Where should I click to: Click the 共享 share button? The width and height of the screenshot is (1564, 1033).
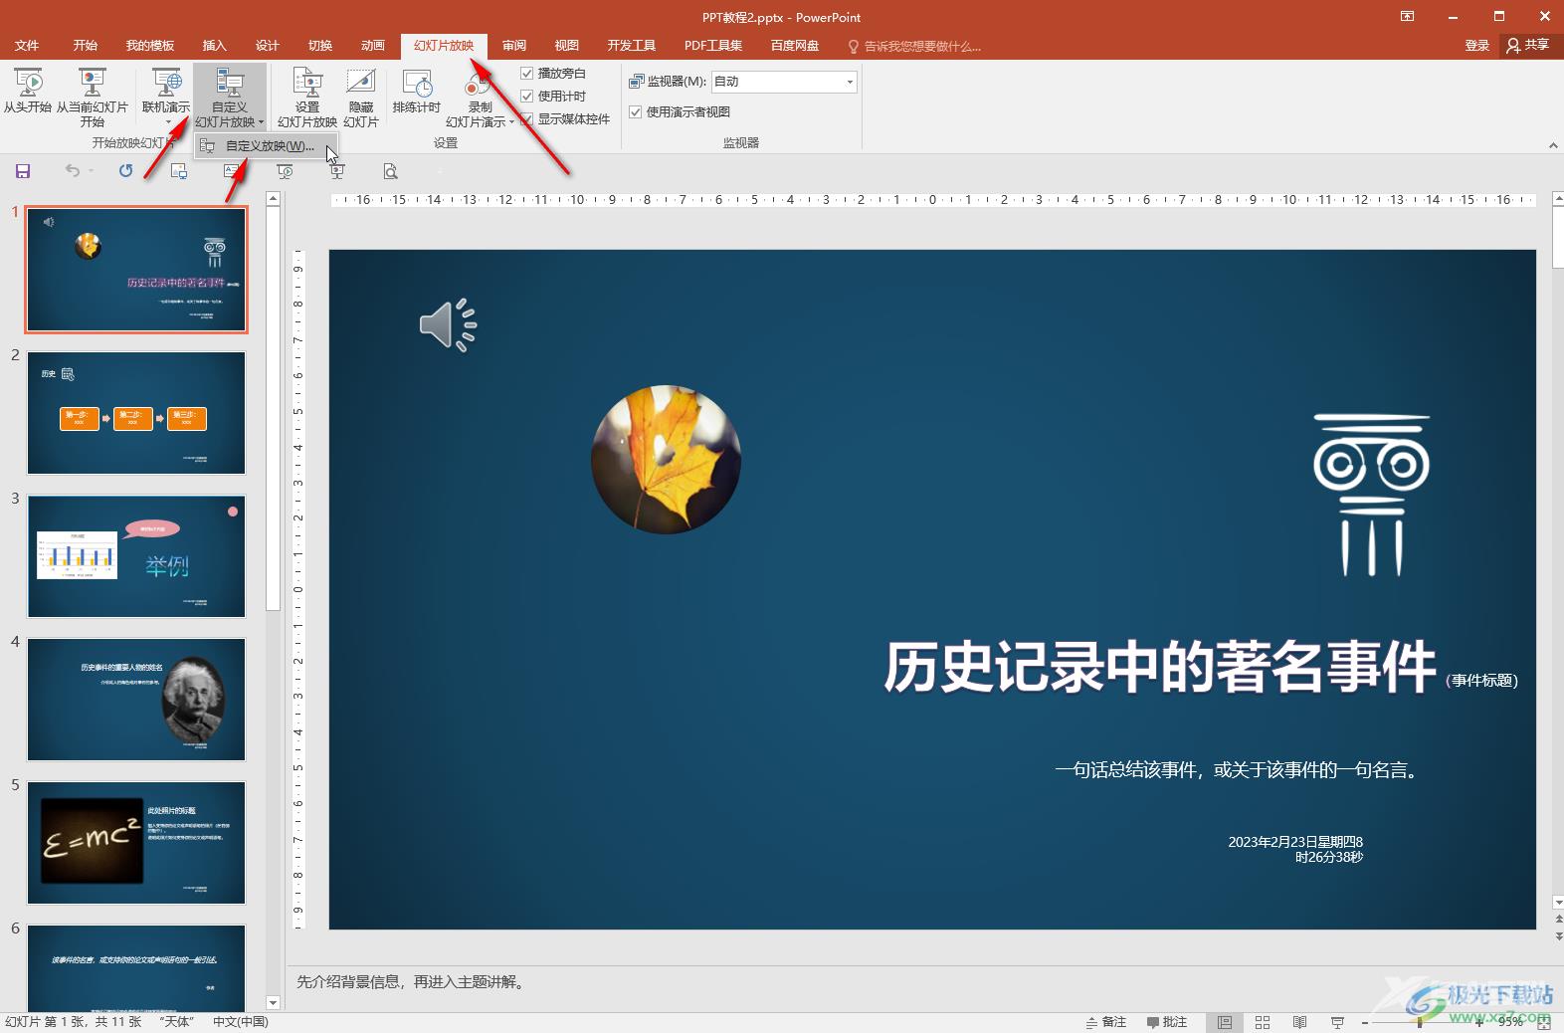tap(1528, 45)
